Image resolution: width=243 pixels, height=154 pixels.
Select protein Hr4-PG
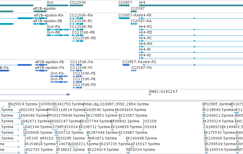pyautogui.click(x=150, y=62)
